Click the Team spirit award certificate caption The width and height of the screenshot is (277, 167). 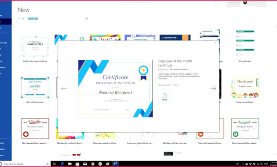[x=210, y=143]
